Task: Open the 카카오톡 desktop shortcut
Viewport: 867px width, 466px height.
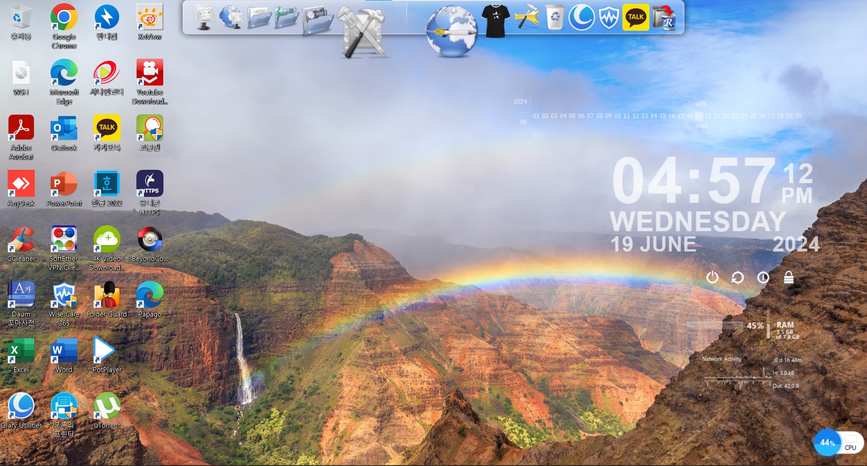Action: pos(107,133)
